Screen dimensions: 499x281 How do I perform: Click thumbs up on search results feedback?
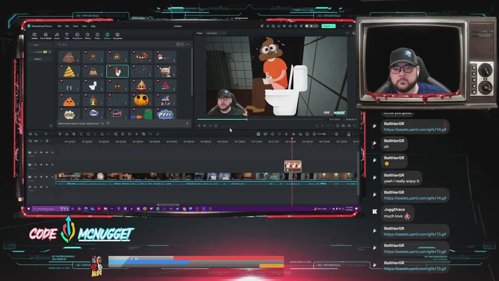point(103,123)
